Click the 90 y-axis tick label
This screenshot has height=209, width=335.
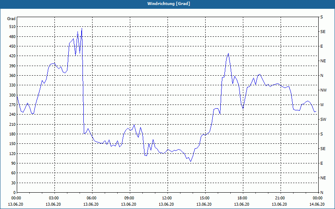click(13, 163)
